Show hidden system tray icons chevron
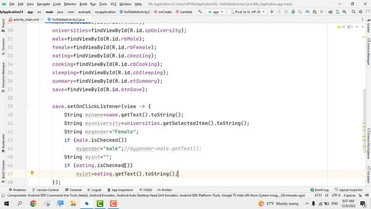The width and height of the screenshot is (371, 209). 307,204
